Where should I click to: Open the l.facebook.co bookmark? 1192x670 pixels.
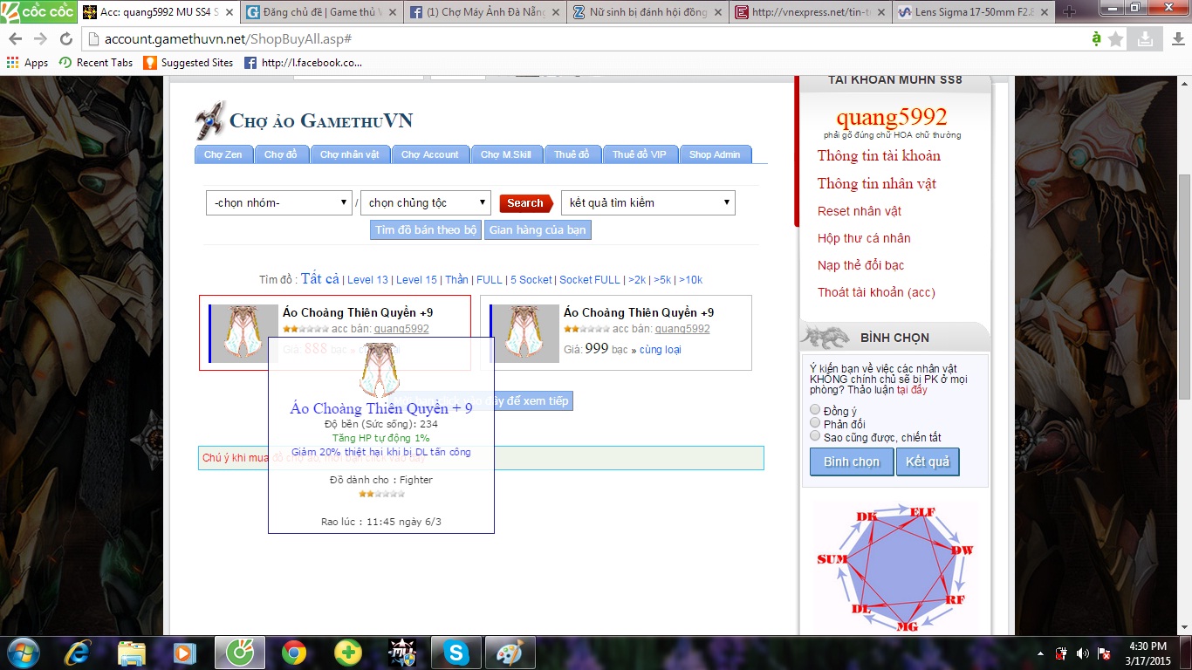tap(303, 63)
